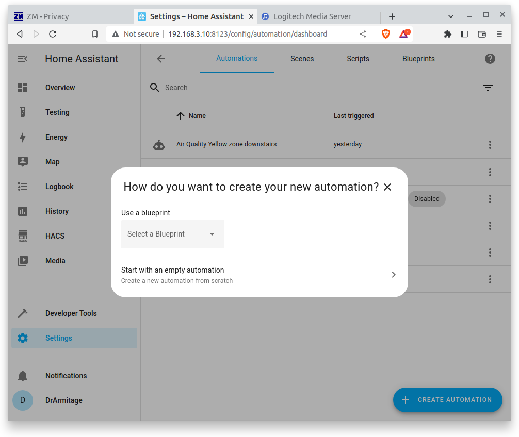Open the Brave Shields icon
Viewport: 519px width, 437px height.
[385, 33]
